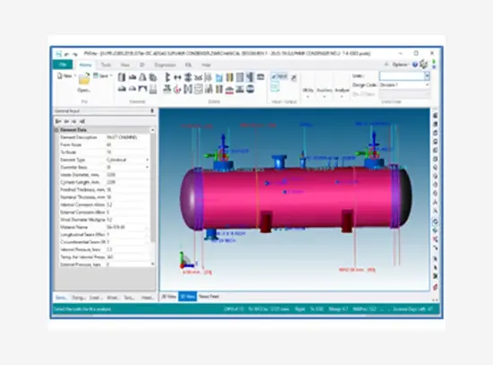Collapse the Element Data section
This screenshot has width=493, height=365.
(56, 130)
